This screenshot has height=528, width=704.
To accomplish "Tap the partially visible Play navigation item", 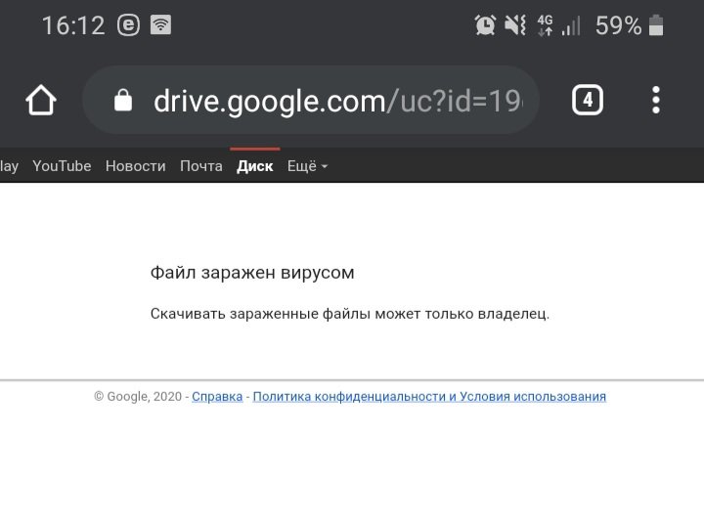I will coord(9,166).
